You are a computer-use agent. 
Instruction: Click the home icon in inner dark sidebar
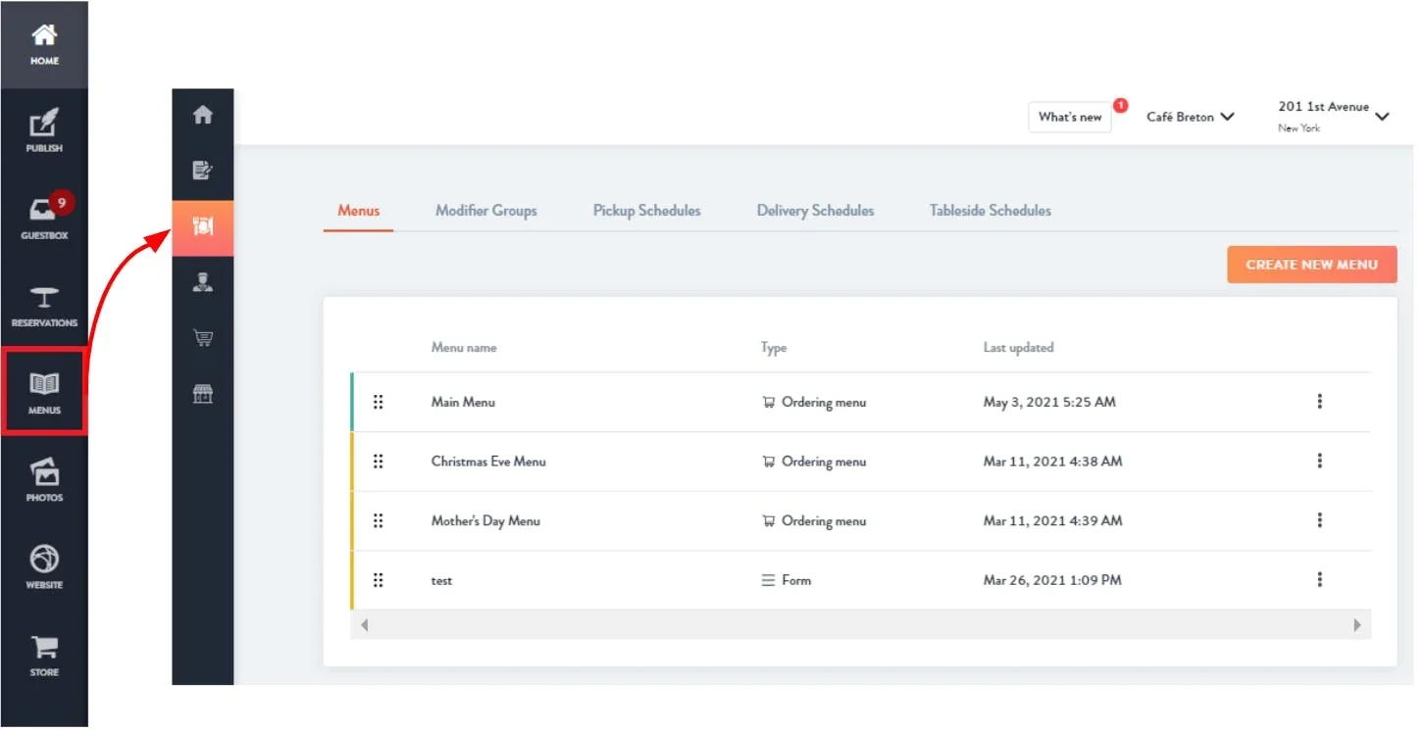[203, 116]
